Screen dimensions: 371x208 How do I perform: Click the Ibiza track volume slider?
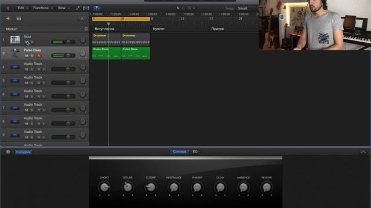pyautogui.click(x=63, y=42)
